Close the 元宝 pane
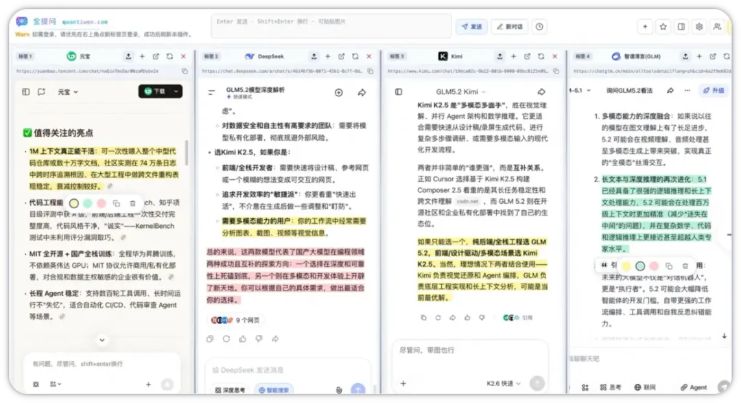Image resolution: width=741 pixels, height=403 pixels. tap(183, 56)
